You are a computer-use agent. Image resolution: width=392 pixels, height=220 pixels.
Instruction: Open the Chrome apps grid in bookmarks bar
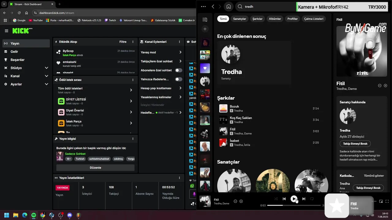point(5,20)
